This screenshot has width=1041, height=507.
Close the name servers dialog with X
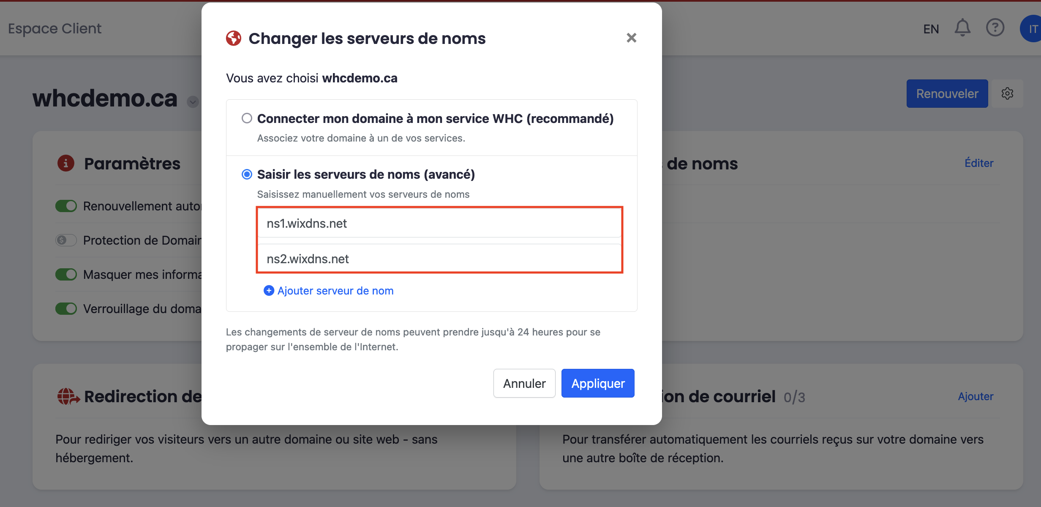pyautogui.click(x=631, y=38)
